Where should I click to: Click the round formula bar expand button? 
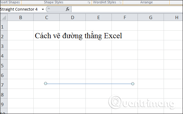(49, 9)
